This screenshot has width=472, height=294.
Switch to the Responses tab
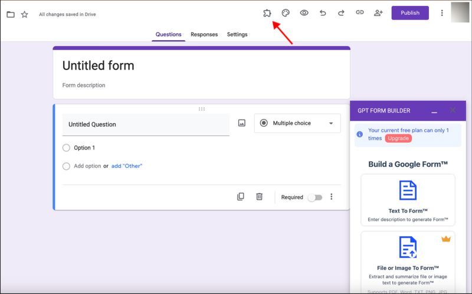[x=204, y=35]
